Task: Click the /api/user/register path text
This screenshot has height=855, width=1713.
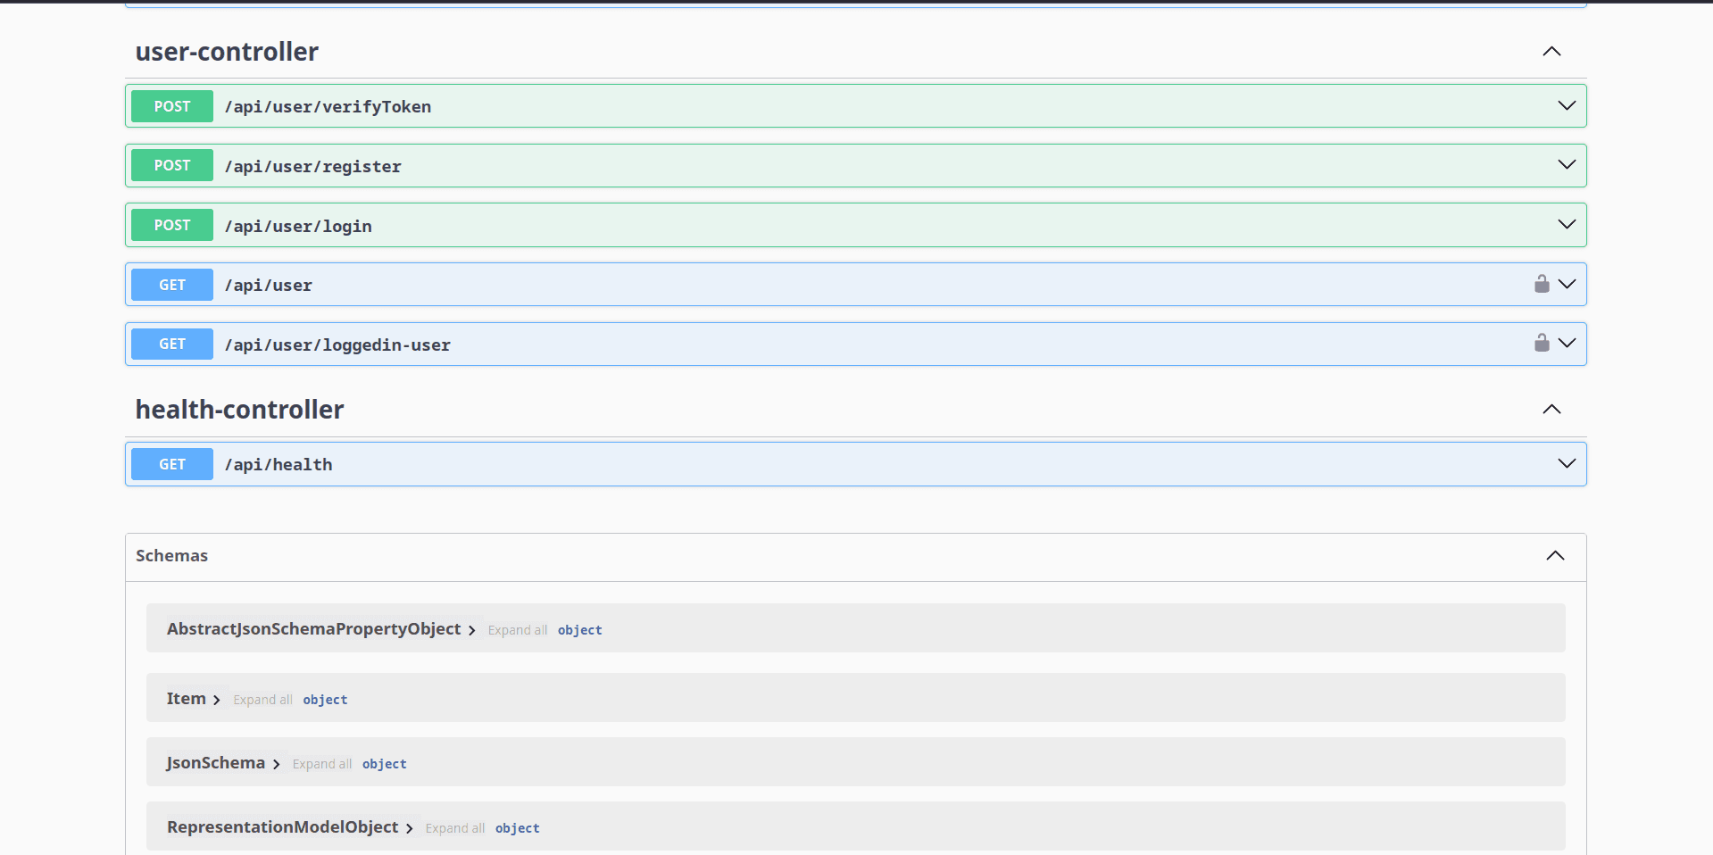Action: [x=312, y=166]
